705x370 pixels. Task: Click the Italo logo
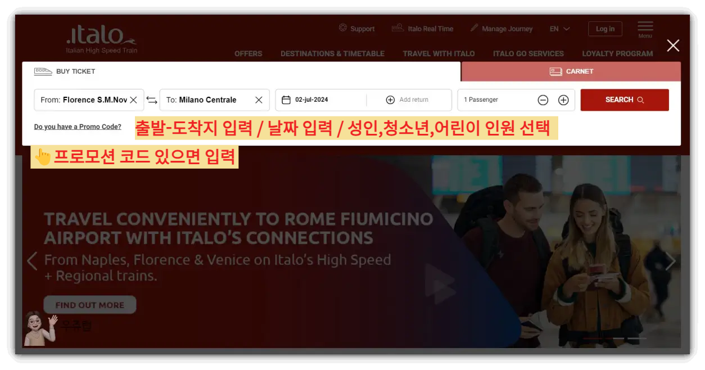[101, 39]
